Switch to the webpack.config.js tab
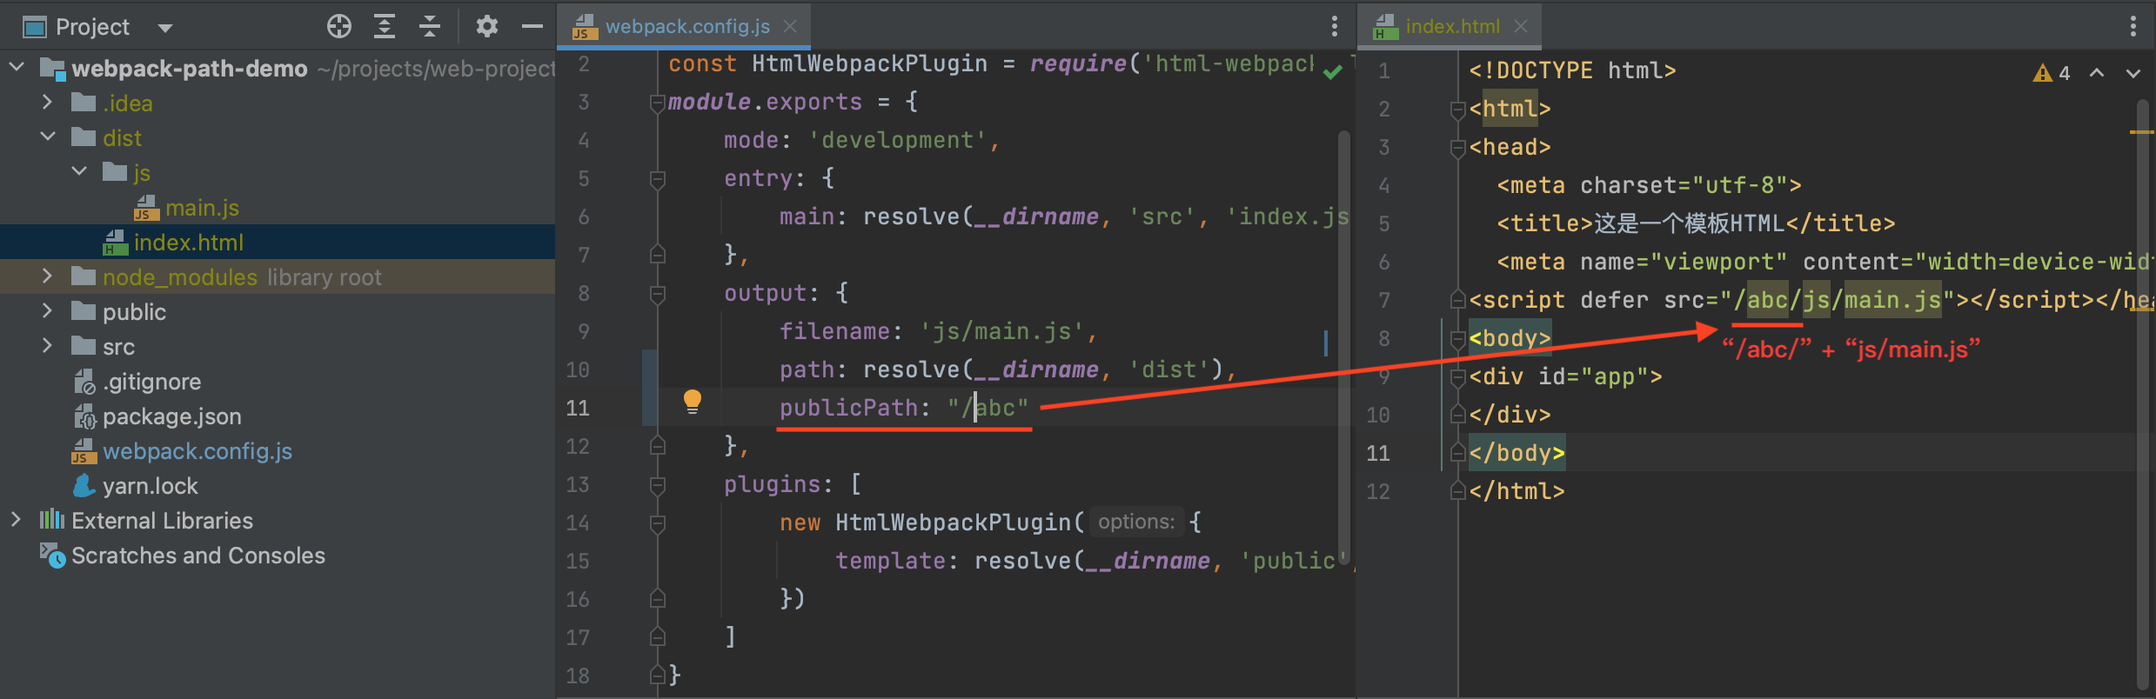The image size is (2156, 699). point(687,27)
